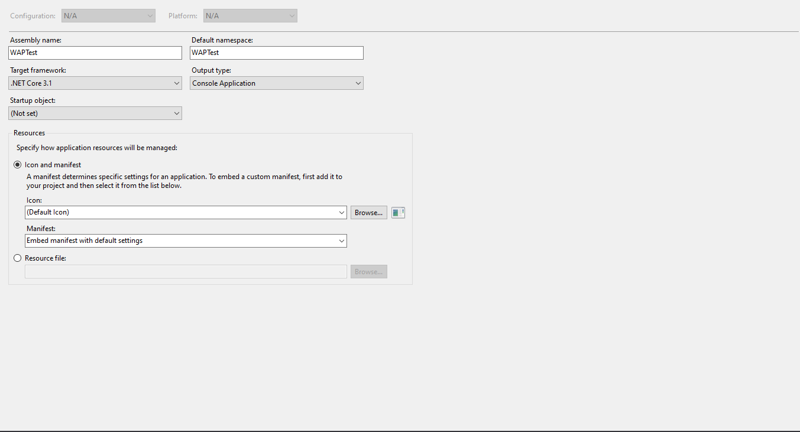
Task: Expand the Startup object dropdown
Action: click(177, 113)
